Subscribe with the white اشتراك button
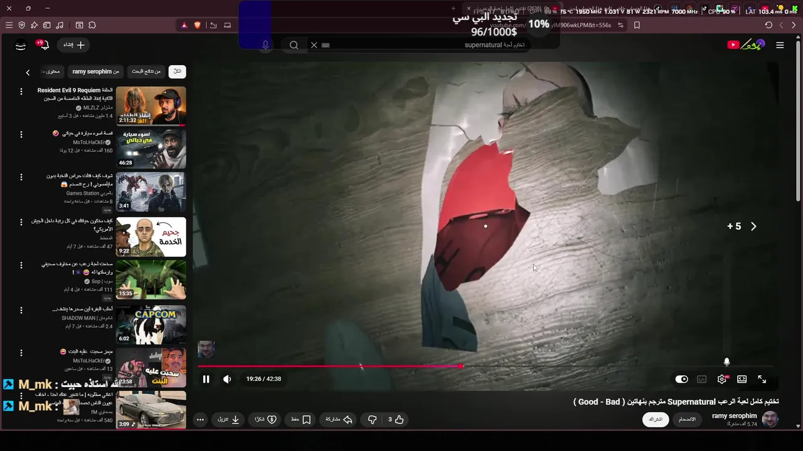This screenshot has width=803, height=451. tap(656, 419)
